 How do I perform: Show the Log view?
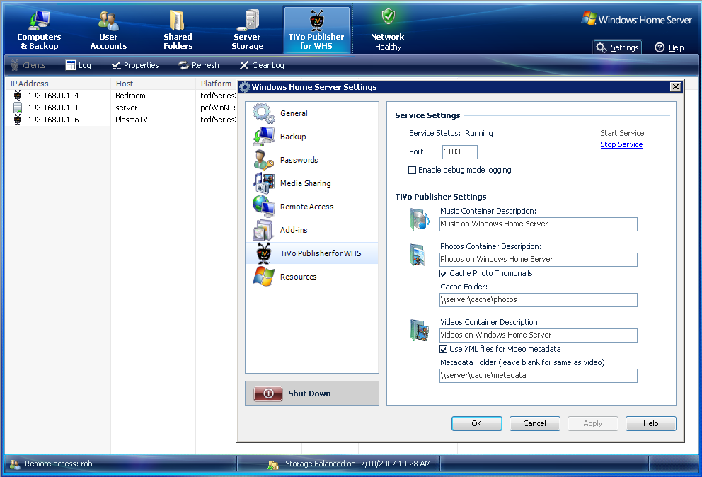(79, 65)
